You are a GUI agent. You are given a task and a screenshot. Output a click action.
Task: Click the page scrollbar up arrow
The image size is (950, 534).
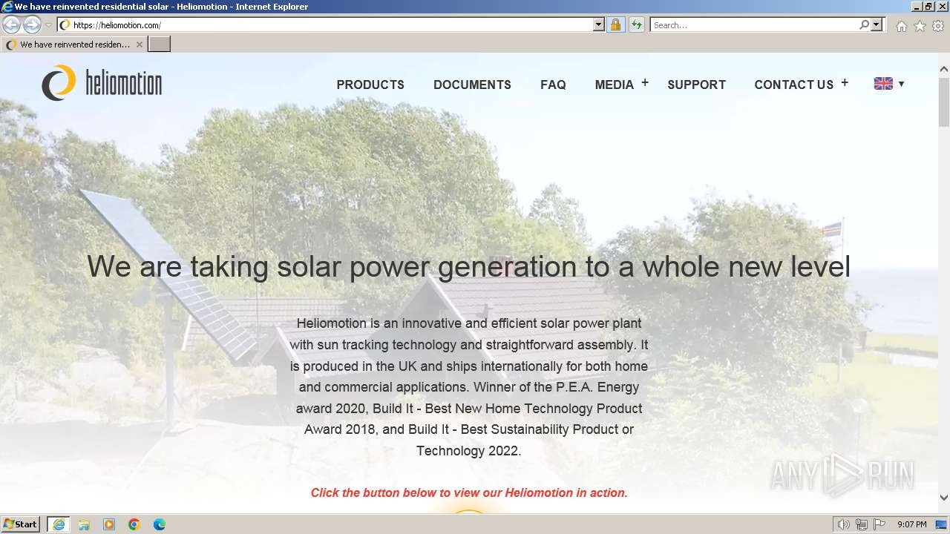[x=944, y=69]
